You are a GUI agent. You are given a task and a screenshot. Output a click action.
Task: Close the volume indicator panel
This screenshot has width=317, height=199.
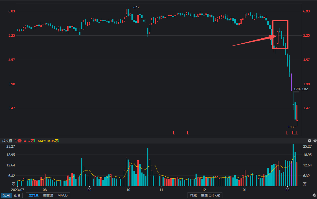pyautogui.click(x=310, y=141)
